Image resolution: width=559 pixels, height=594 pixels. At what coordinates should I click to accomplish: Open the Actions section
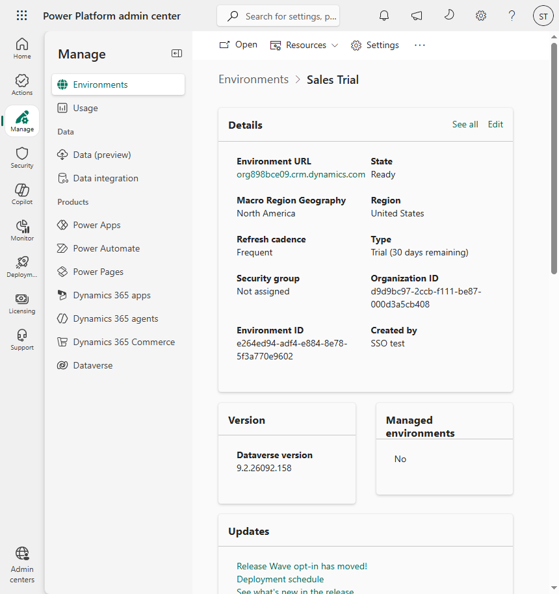click(x=22, y=84)
